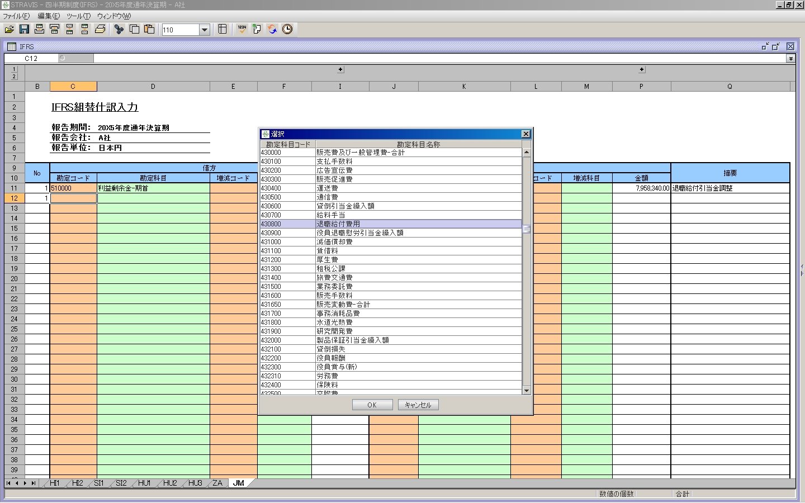Viewport: 805px width, 503px height.
Task: Click the first-sheet navigation arrow
Action: 8,483
